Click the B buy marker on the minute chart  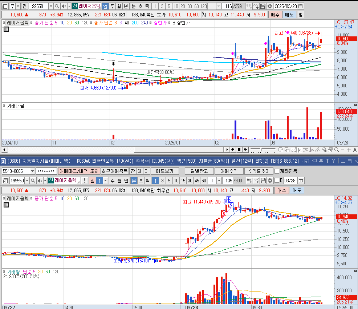point(224,214)
